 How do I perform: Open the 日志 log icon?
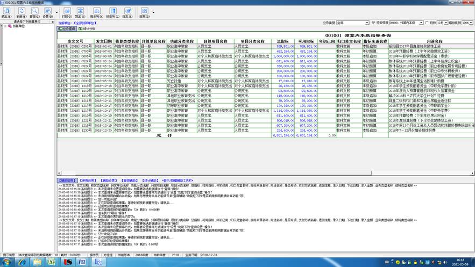click(x=127, y=13)
